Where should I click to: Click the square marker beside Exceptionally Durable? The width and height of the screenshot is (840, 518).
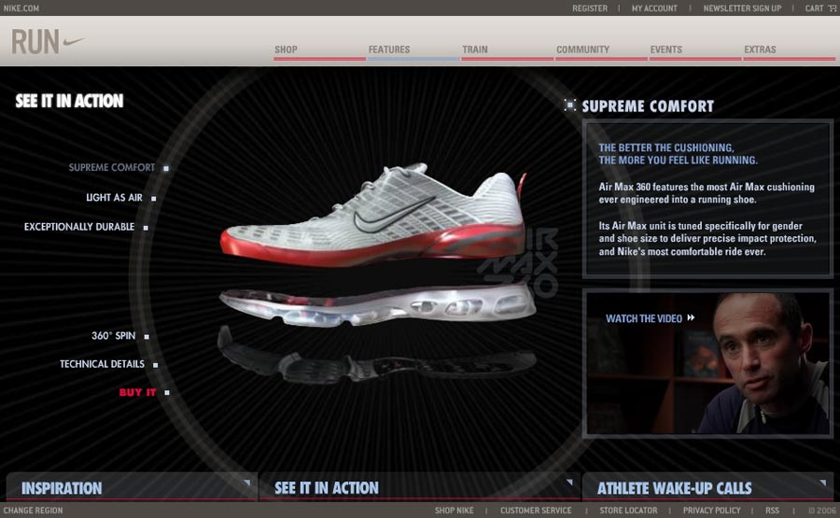pyautogui.click(x=146, y=227)
